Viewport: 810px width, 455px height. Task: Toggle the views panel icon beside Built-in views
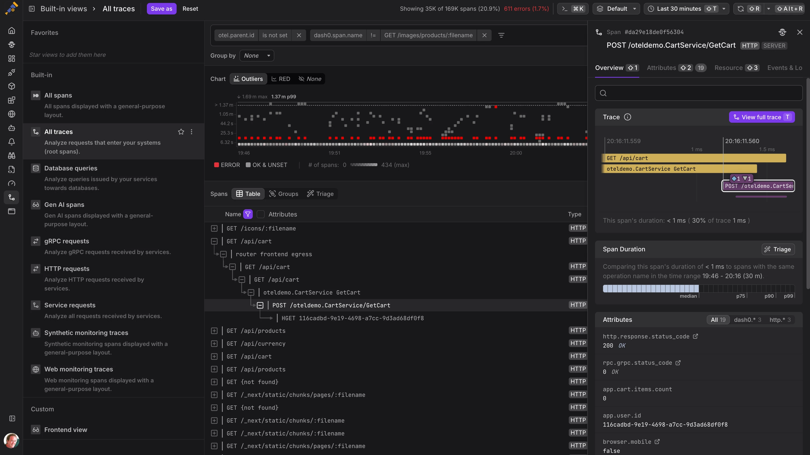tap(32, 9)
